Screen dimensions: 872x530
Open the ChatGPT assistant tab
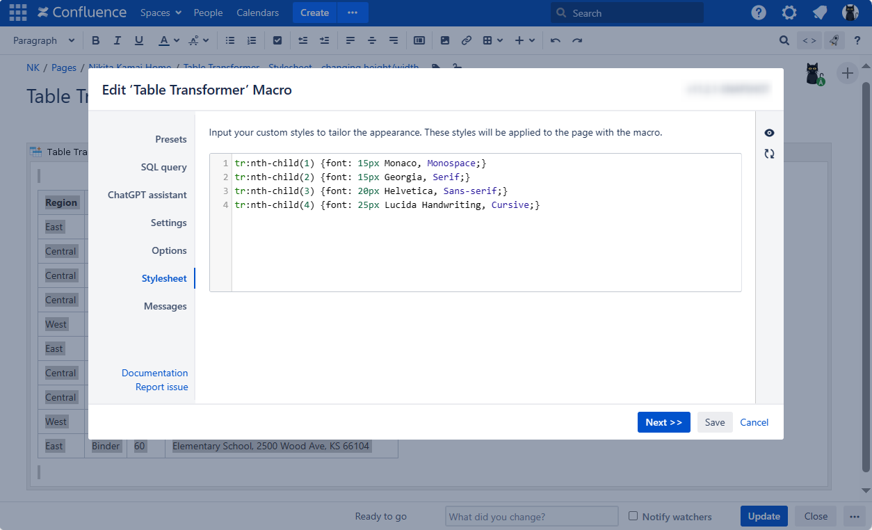[x=147, y=195]
